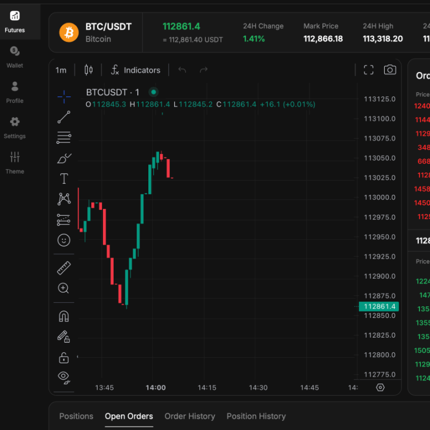The width and height of the screenshot is (430, 430).
Task: Select the trend line drawing tool
Action: [64, 117]
